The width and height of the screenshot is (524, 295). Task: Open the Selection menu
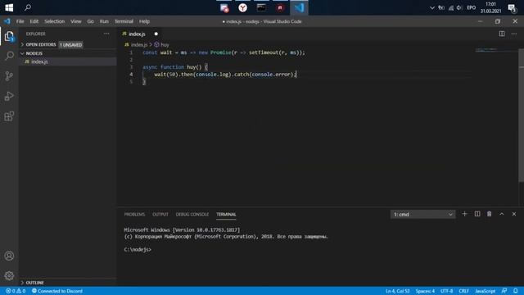(55, 21)
